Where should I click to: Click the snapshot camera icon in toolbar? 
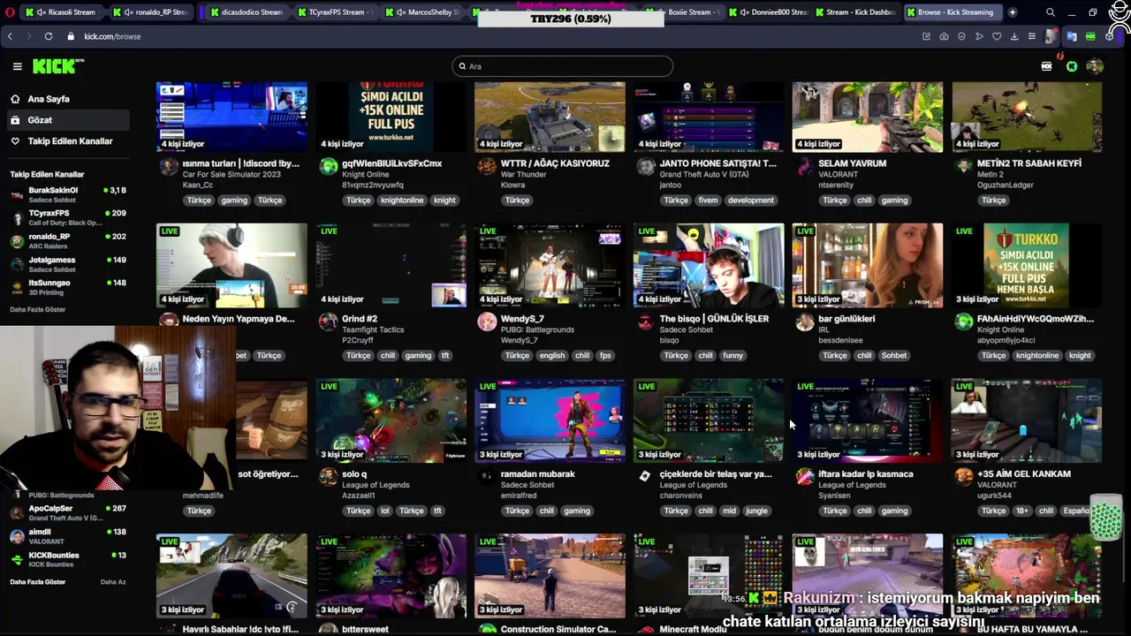(944, 36)
